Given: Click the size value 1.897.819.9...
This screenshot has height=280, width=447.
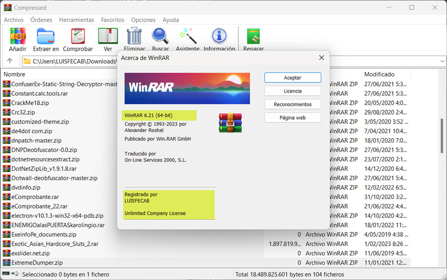Looking at the screenshot, I should (285, 244).
